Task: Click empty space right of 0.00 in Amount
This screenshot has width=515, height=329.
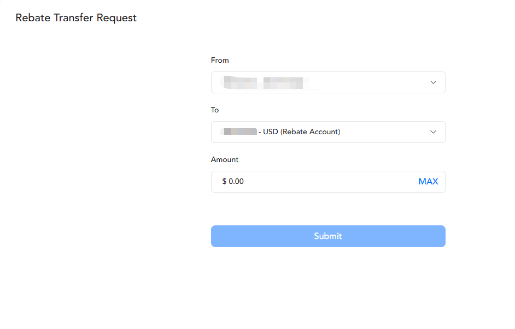Action: pos(328,182)
